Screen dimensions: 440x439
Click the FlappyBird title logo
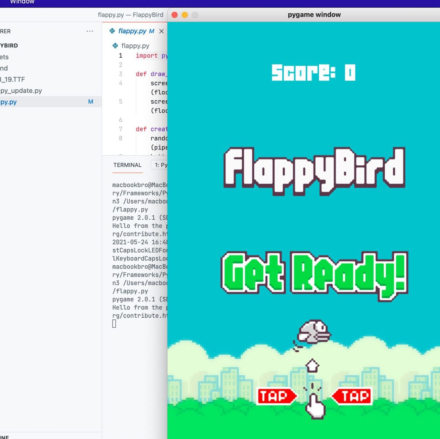(x=314, y=171)
